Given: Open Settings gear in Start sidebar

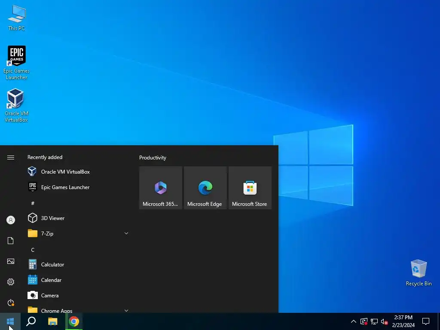Looking at the screenshot, I should tap(11, 282).
